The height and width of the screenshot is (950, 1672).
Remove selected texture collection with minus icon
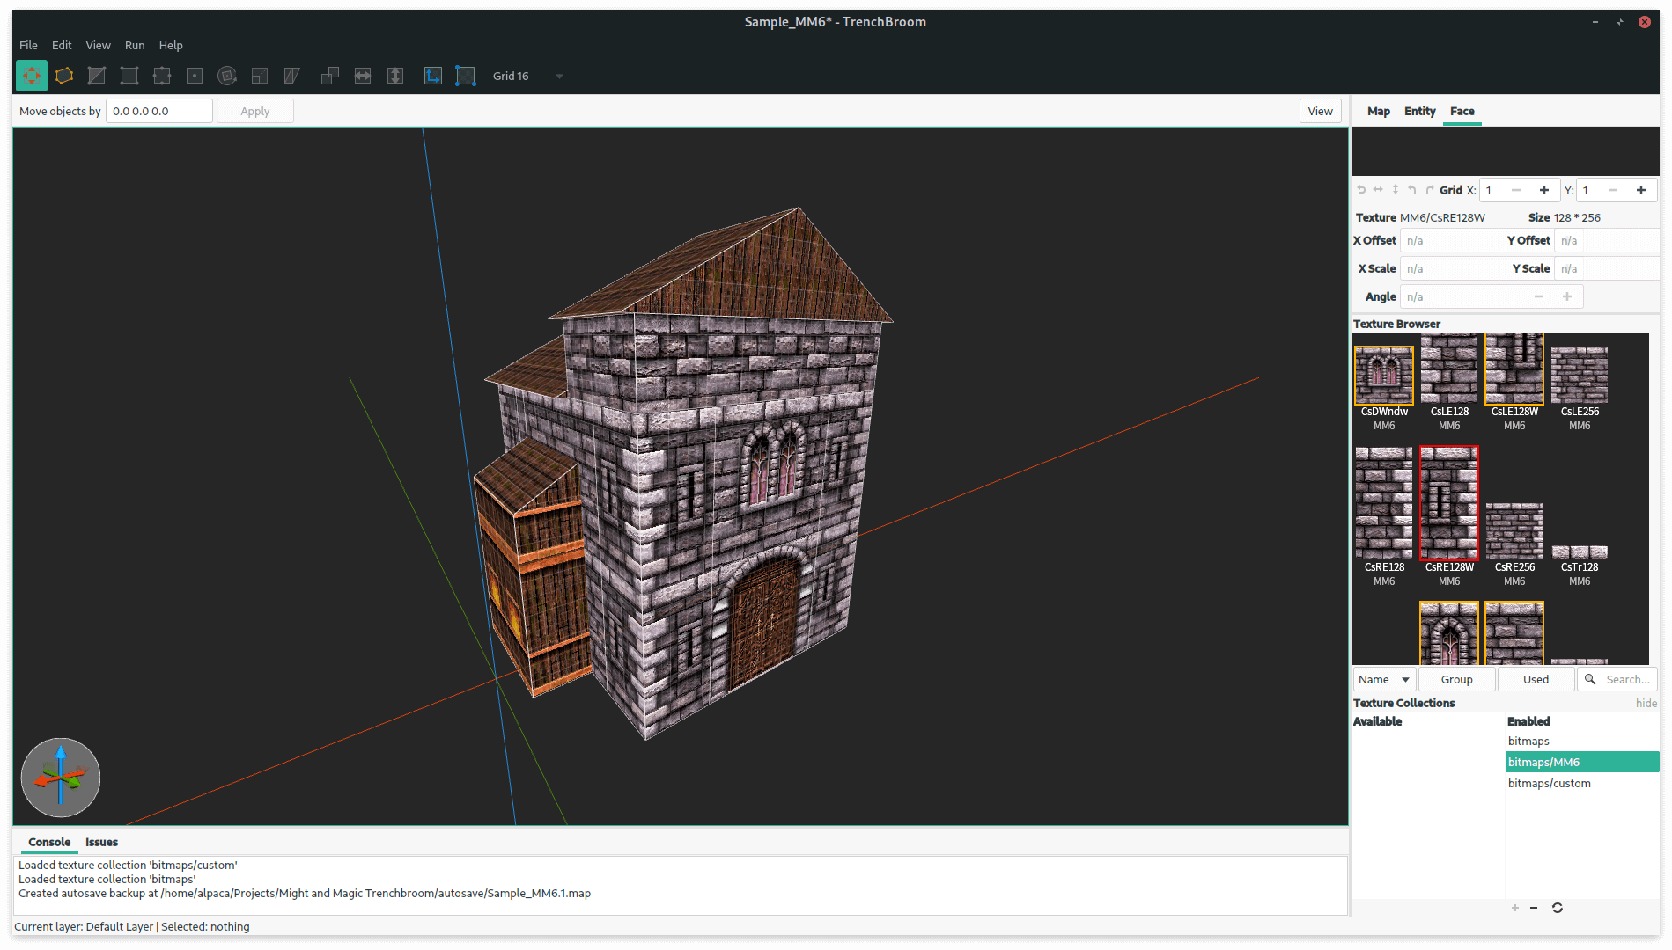[1534, 908]
